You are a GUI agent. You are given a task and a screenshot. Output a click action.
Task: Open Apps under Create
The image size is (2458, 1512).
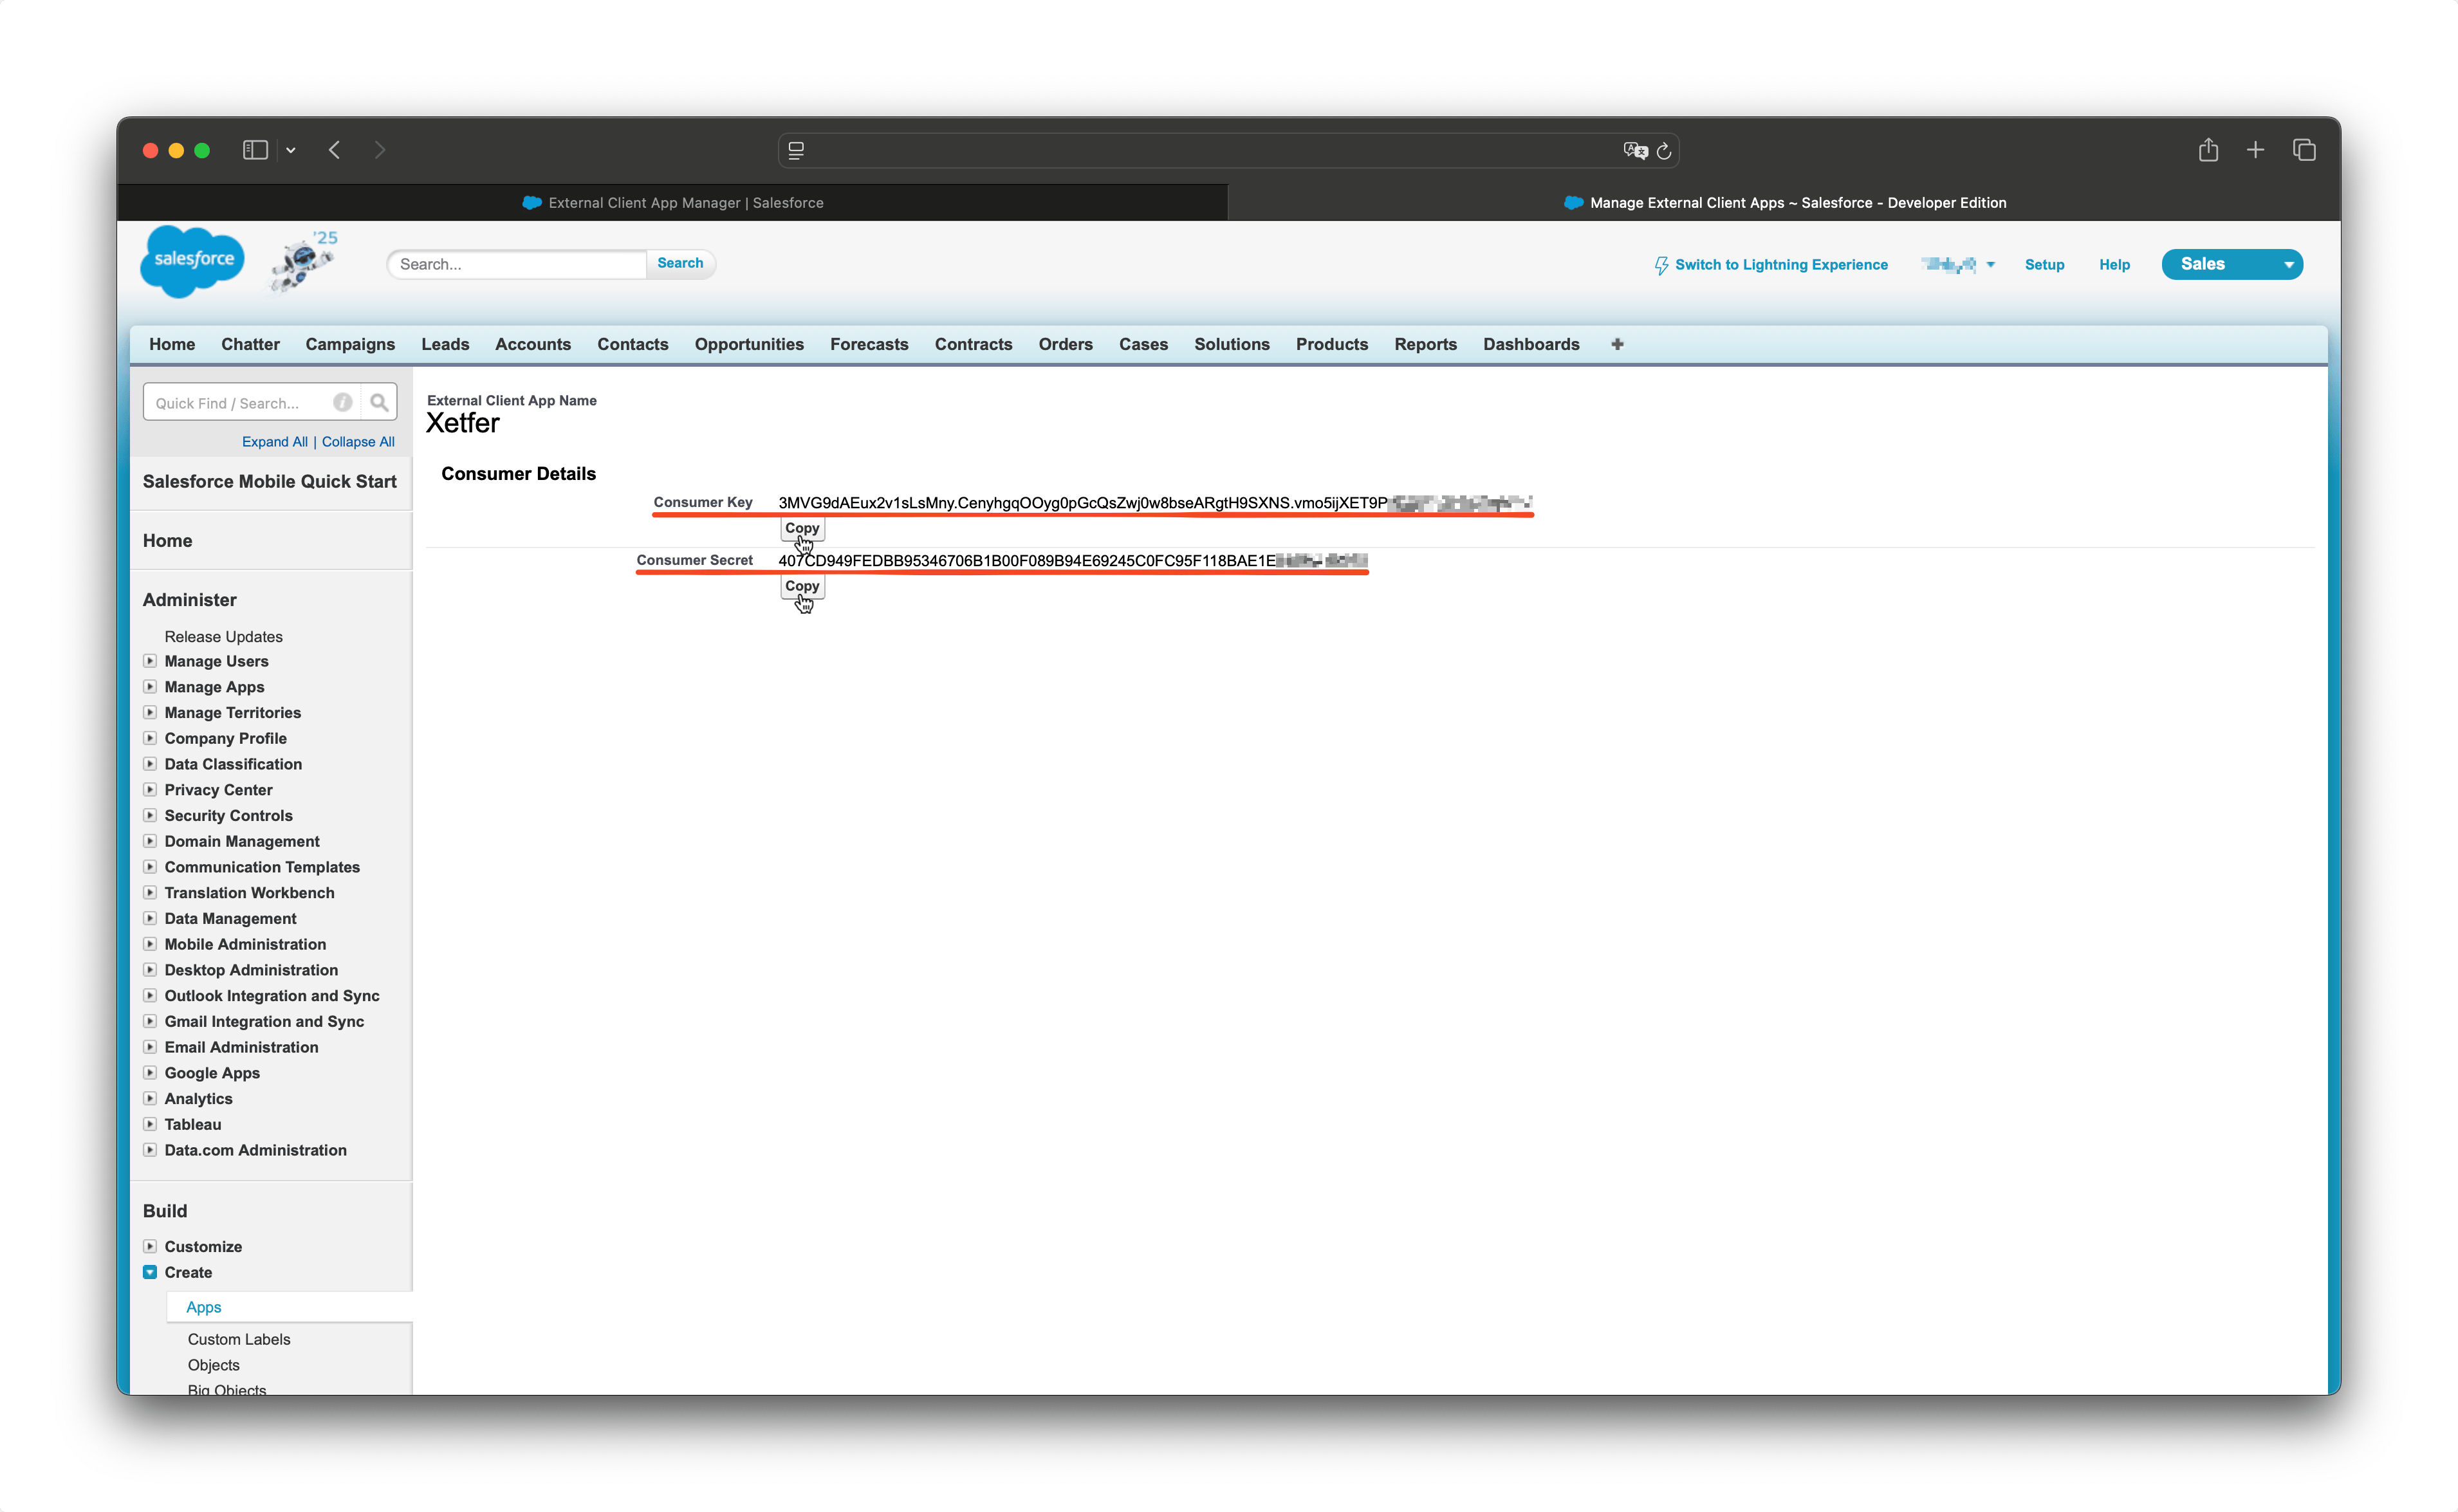click(204, 1307)
